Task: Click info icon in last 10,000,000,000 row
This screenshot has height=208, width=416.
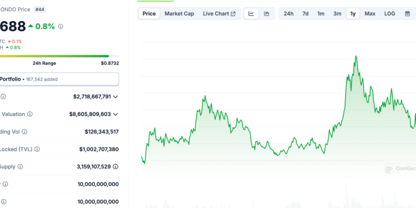Action: 3,202
